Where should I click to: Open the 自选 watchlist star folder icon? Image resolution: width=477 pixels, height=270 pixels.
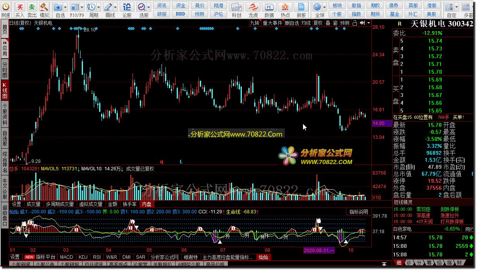(58, 7)
